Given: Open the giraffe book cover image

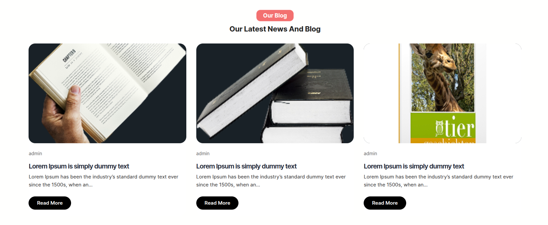Looking at the screenshot, I should click(x=442, y=93).
